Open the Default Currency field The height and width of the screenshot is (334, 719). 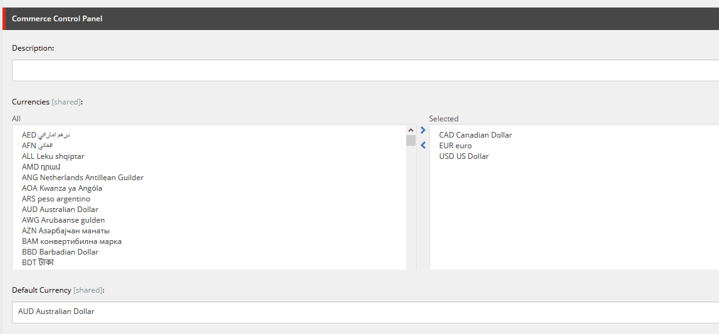coord(365,312)
